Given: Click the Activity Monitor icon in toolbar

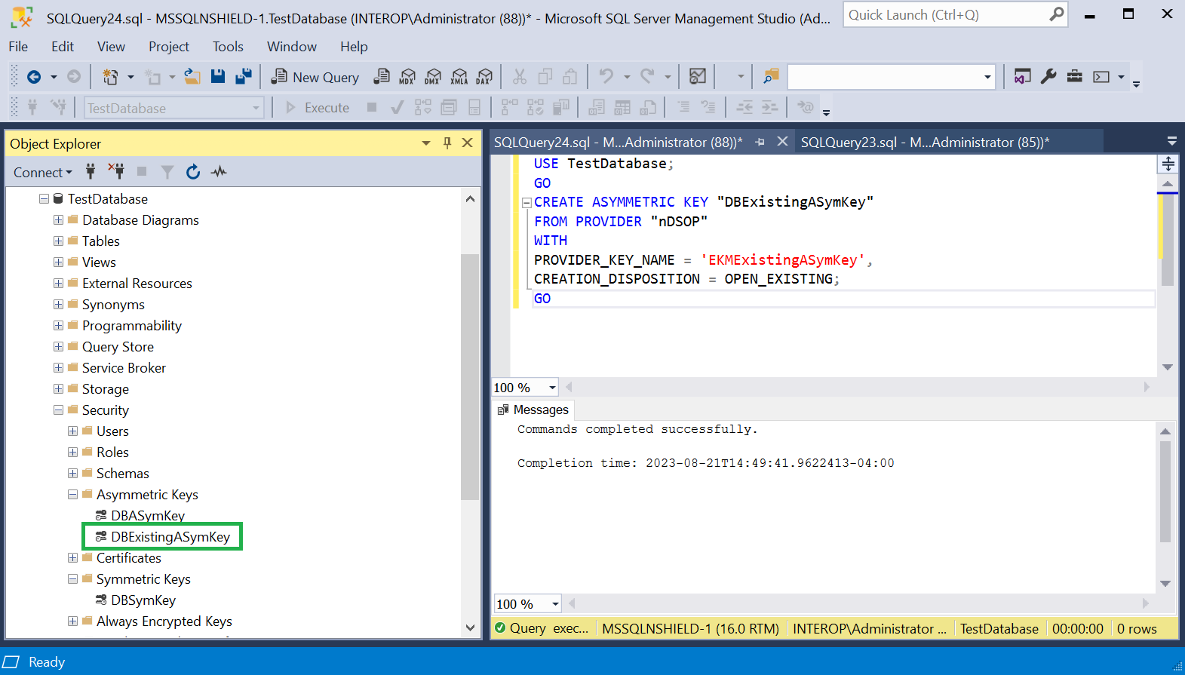Looking at the screenshot, I should [x=698, y=76].
